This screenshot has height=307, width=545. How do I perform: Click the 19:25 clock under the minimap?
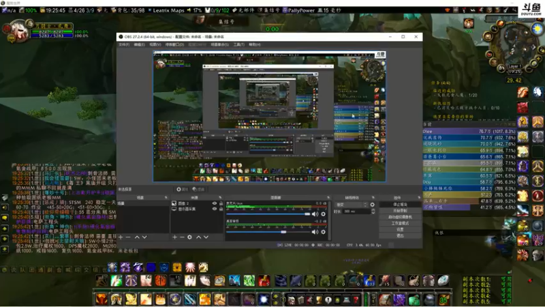coord(514,72)
